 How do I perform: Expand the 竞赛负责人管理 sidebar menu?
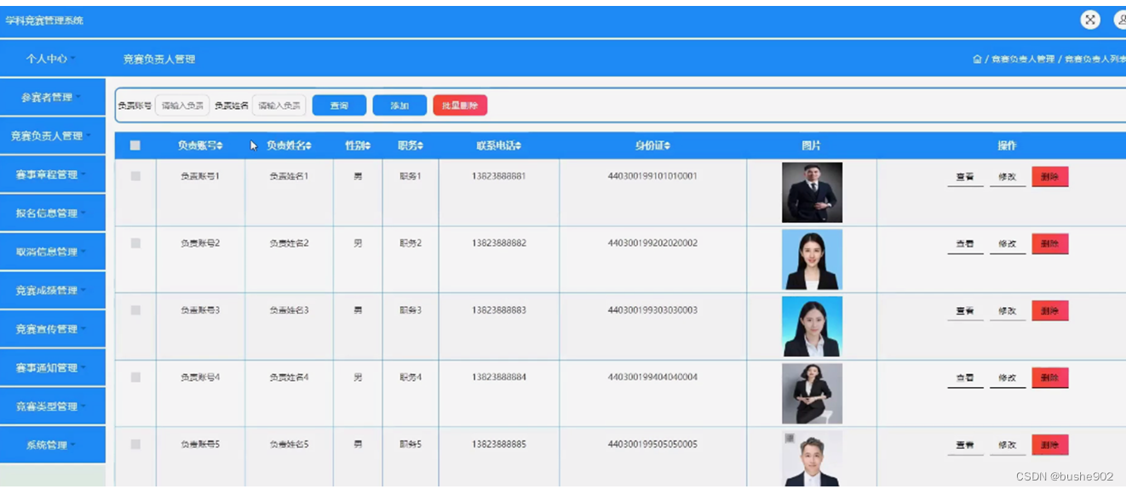[x=52, y=136]
